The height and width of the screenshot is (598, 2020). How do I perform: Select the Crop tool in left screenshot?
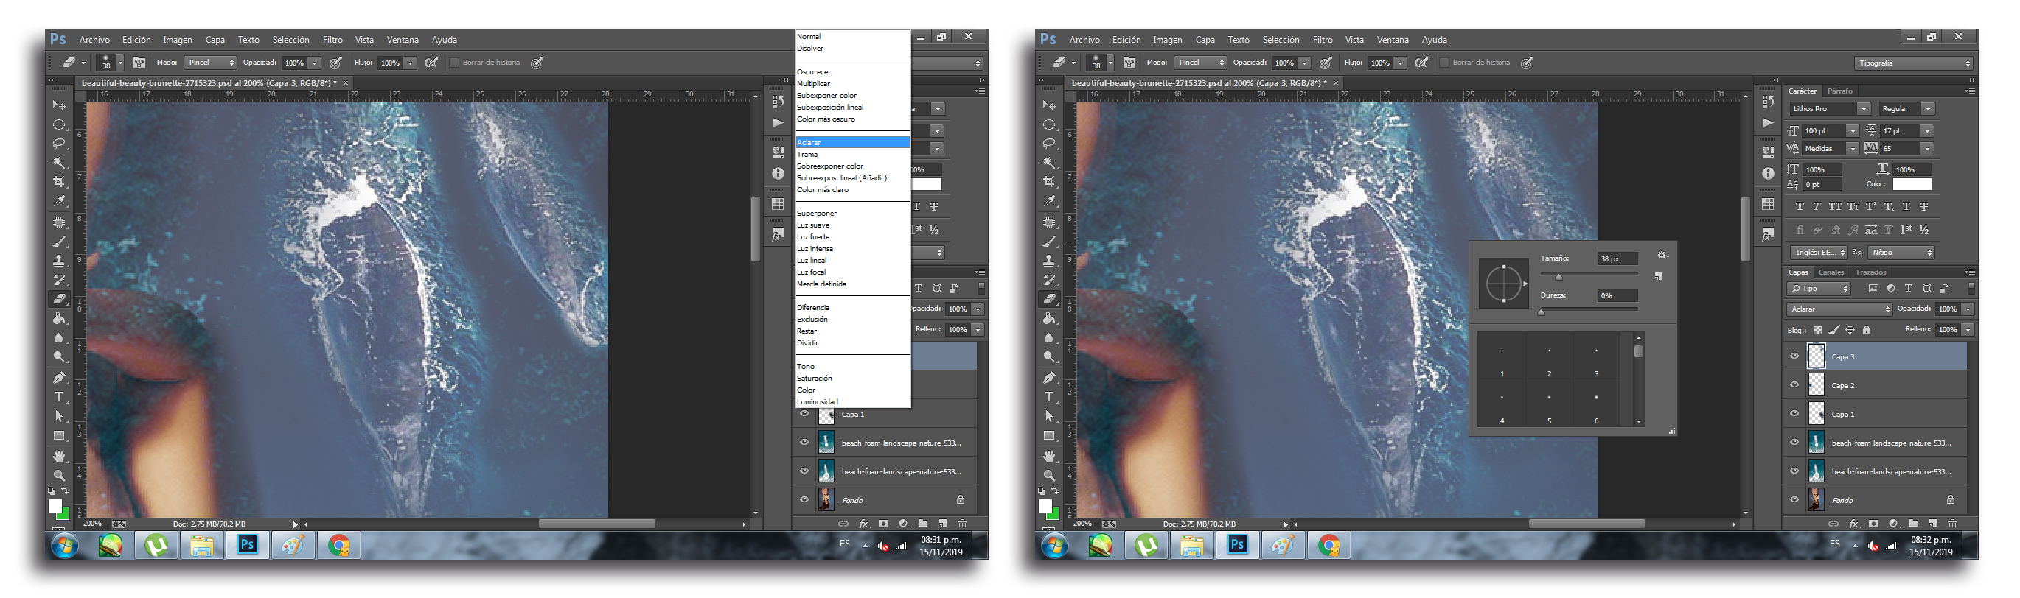pyautogui.click(x=59, y=182)
